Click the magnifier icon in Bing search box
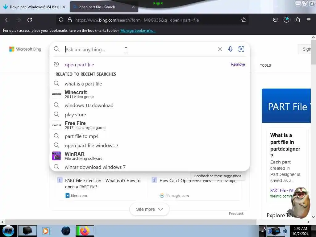The width and height of the screenshot is (316, 237). pos(57,49)
